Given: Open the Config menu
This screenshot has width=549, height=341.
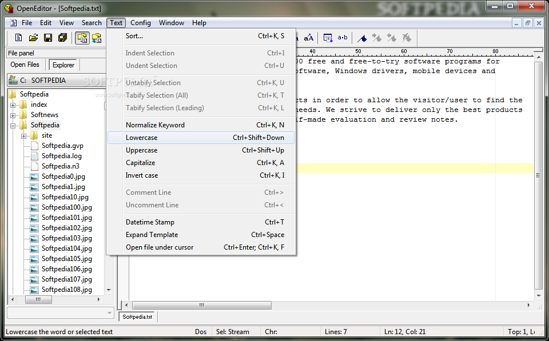Looking at the screenshot, I should 141,23.
